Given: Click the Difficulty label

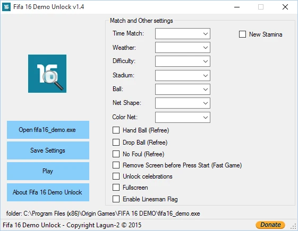Looking at the screenshot, I should pos(124,61).
